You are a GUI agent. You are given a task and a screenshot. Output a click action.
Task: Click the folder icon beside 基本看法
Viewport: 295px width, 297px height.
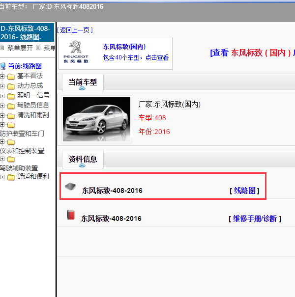point(11,77)
